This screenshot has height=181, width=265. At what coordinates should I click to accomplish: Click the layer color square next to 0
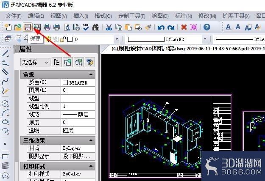[x=70, y=39]
